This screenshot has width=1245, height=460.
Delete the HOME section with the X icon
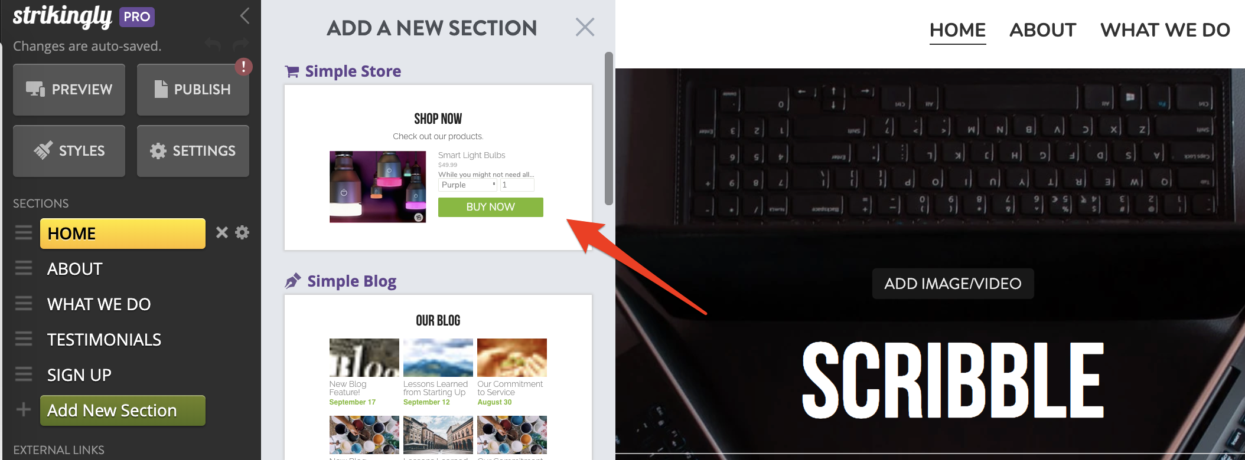[222, 232]
